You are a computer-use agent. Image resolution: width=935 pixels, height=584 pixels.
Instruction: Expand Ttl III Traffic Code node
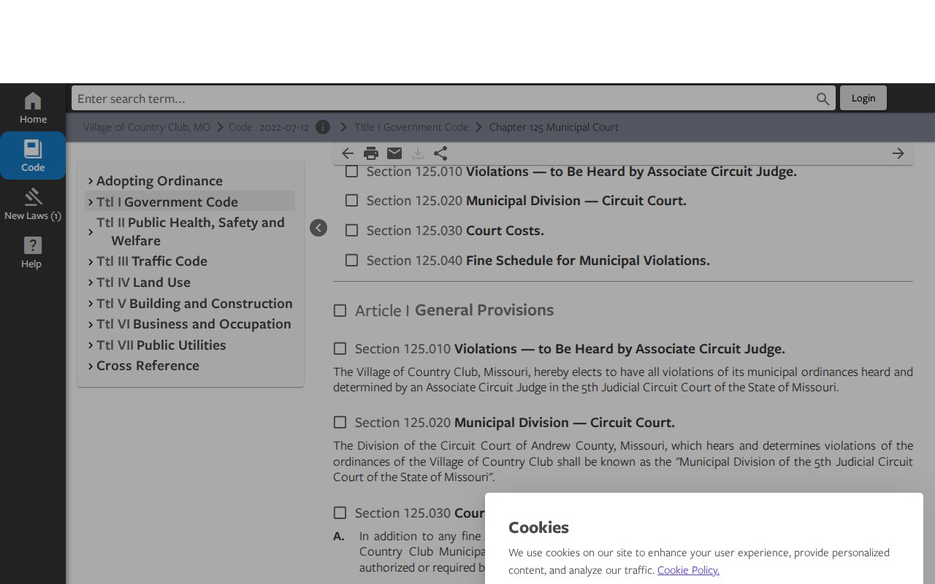click(x=91, y=261)
